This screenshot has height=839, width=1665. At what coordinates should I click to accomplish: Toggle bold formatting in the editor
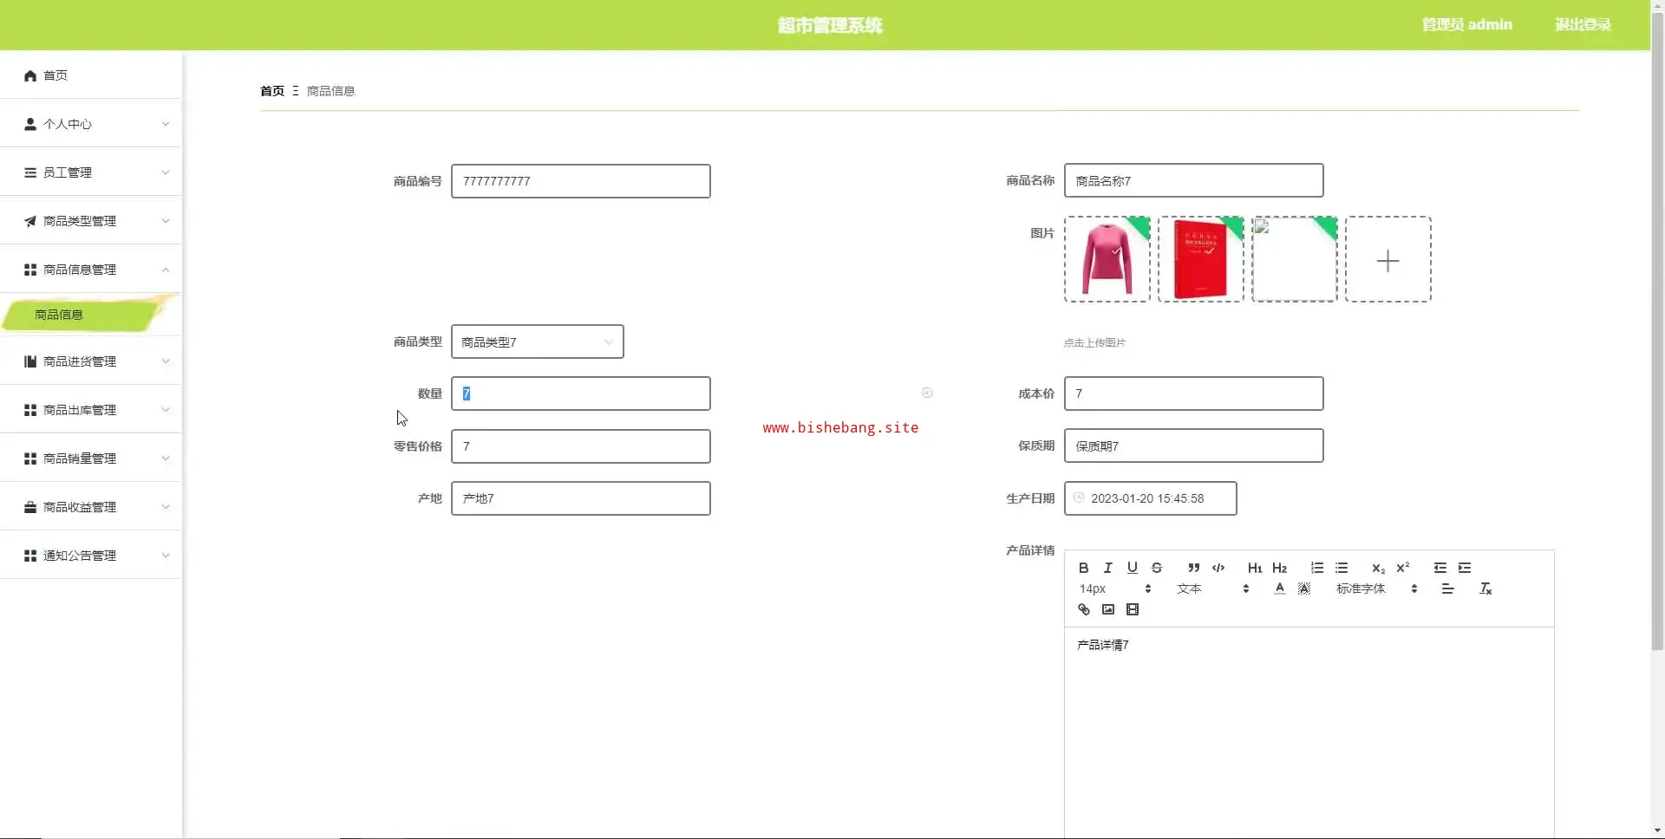tap(1083, 568)
